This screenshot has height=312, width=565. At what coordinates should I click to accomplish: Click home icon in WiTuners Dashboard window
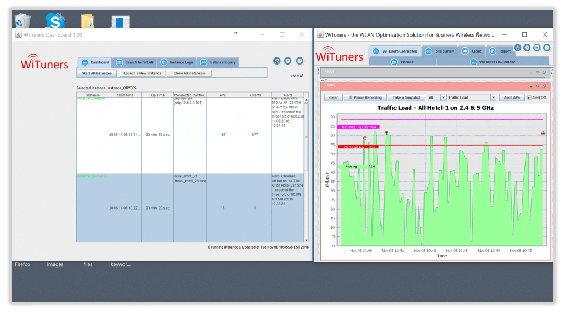pos(276,61)
